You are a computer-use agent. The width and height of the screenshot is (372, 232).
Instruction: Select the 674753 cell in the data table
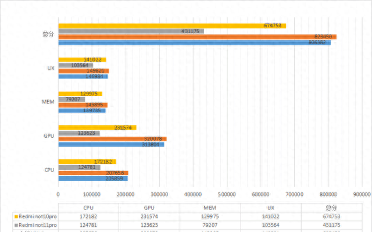332,216
